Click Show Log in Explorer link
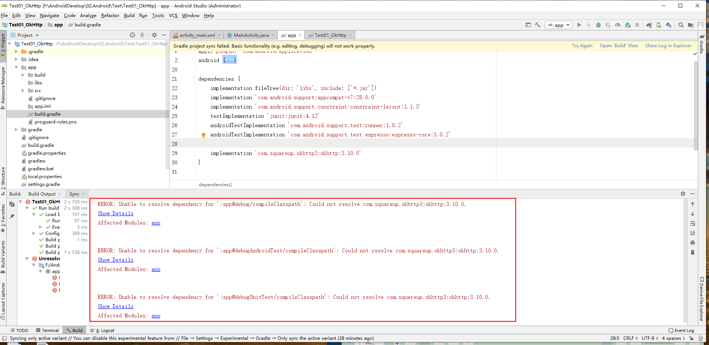 coord(668,45)
